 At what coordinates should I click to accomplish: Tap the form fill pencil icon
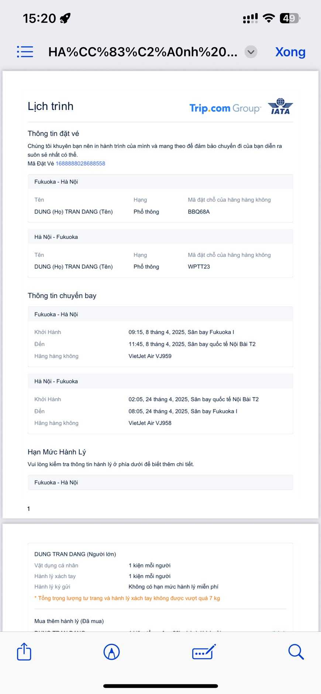point(204,652)
